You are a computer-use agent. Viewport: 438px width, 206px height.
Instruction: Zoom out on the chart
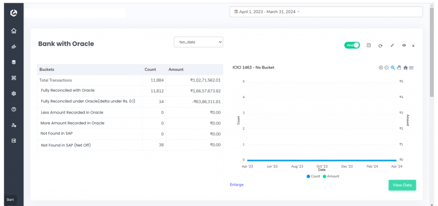tap(386, 68)
